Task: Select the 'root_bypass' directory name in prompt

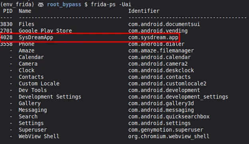Action: coord(64,5)
